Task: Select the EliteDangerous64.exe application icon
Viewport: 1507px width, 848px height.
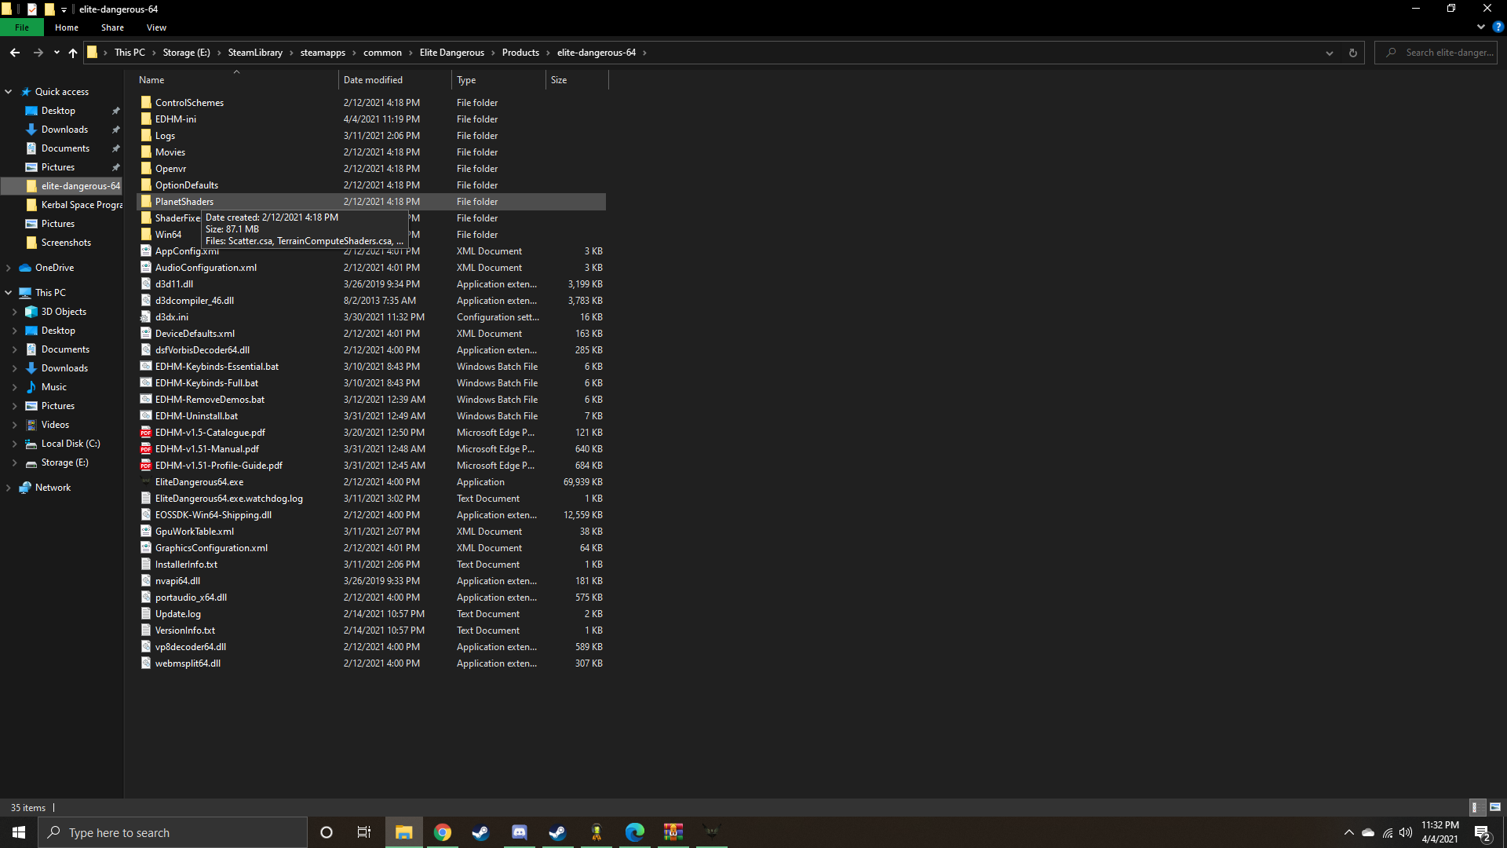Action: coord(146,482)
